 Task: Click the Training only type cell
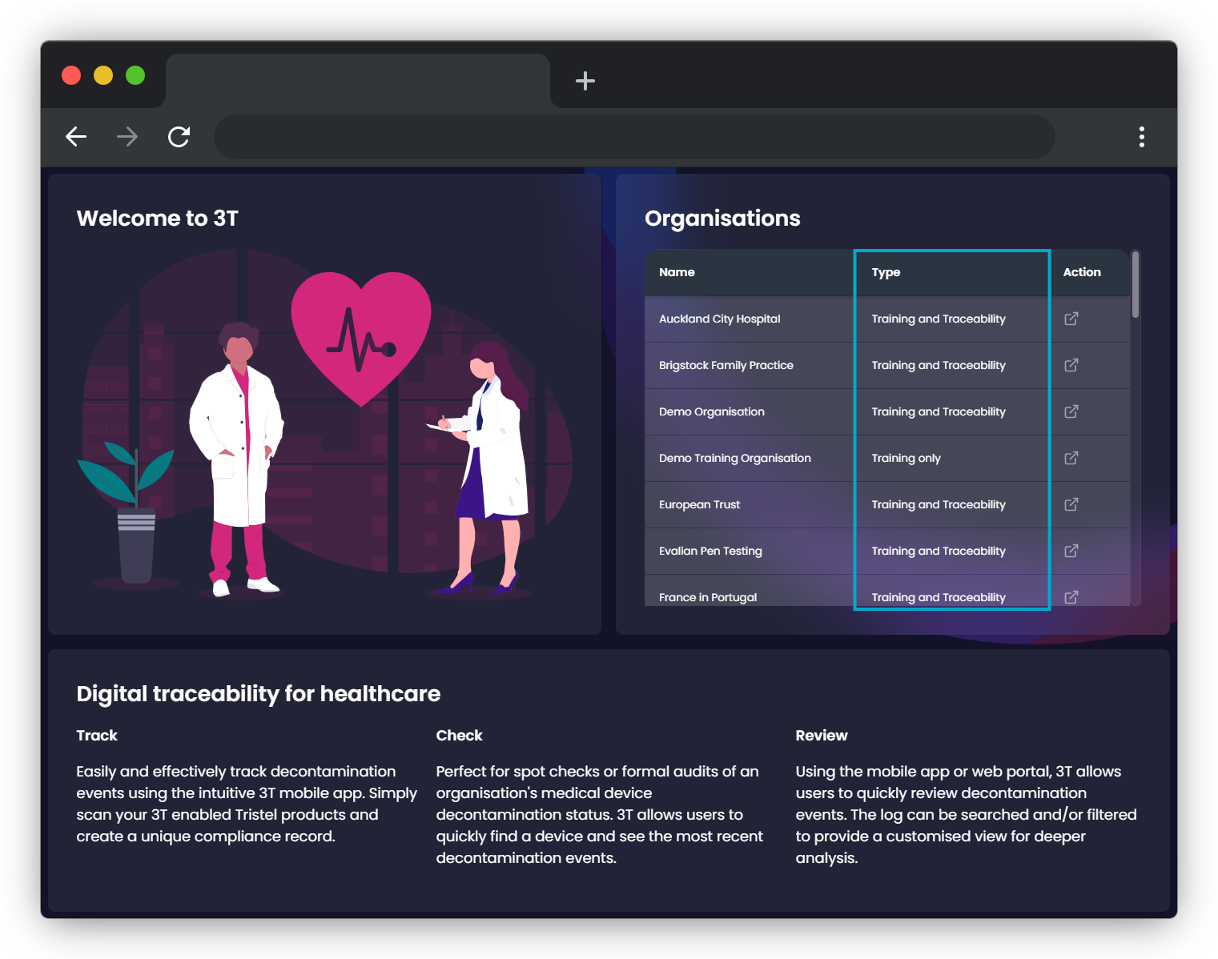pyautogui.click(x=951, y=458)
